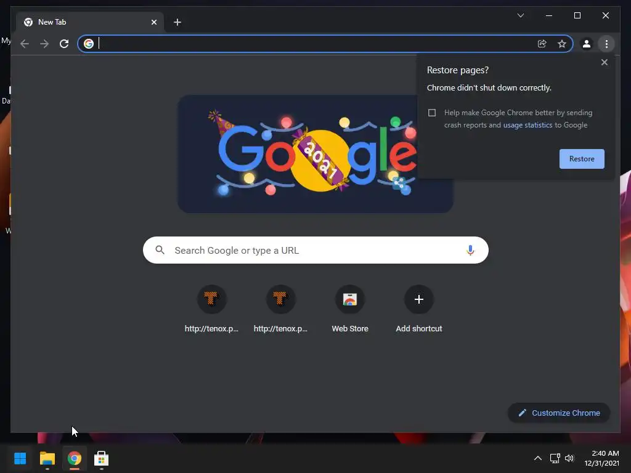Dismiss the Restore pages popup
The height and width of the screenshot is (473, 631).
click(605, 62)
